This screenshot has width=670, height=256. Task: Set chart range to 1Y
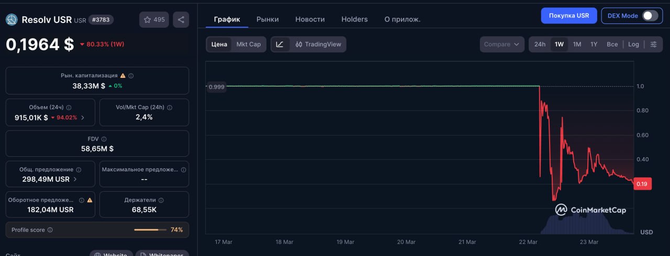594,44
